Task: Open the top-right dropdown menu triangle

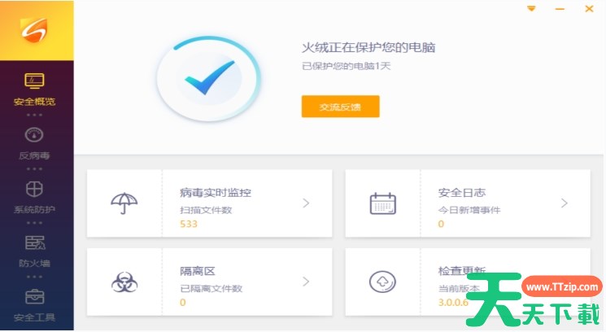Action: [531, 8]
